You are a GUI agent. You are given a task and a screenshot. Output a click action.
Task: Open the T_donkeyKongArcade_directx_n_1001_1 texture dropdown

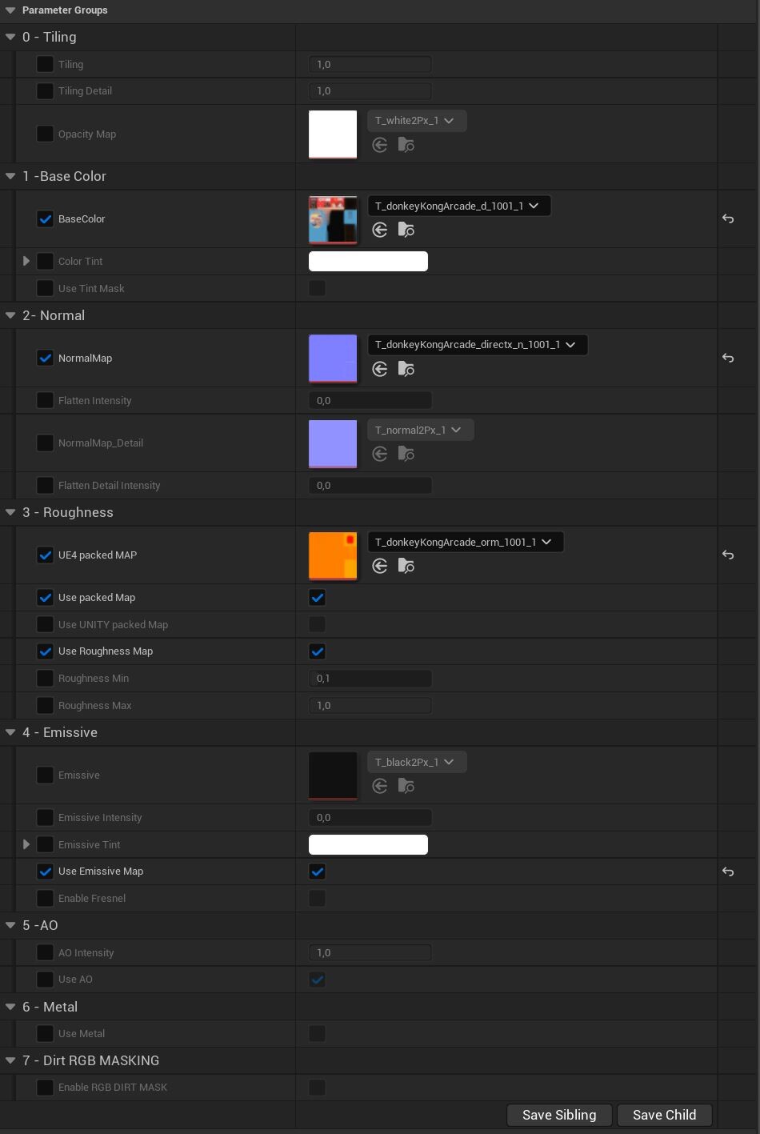coord(478,345)
